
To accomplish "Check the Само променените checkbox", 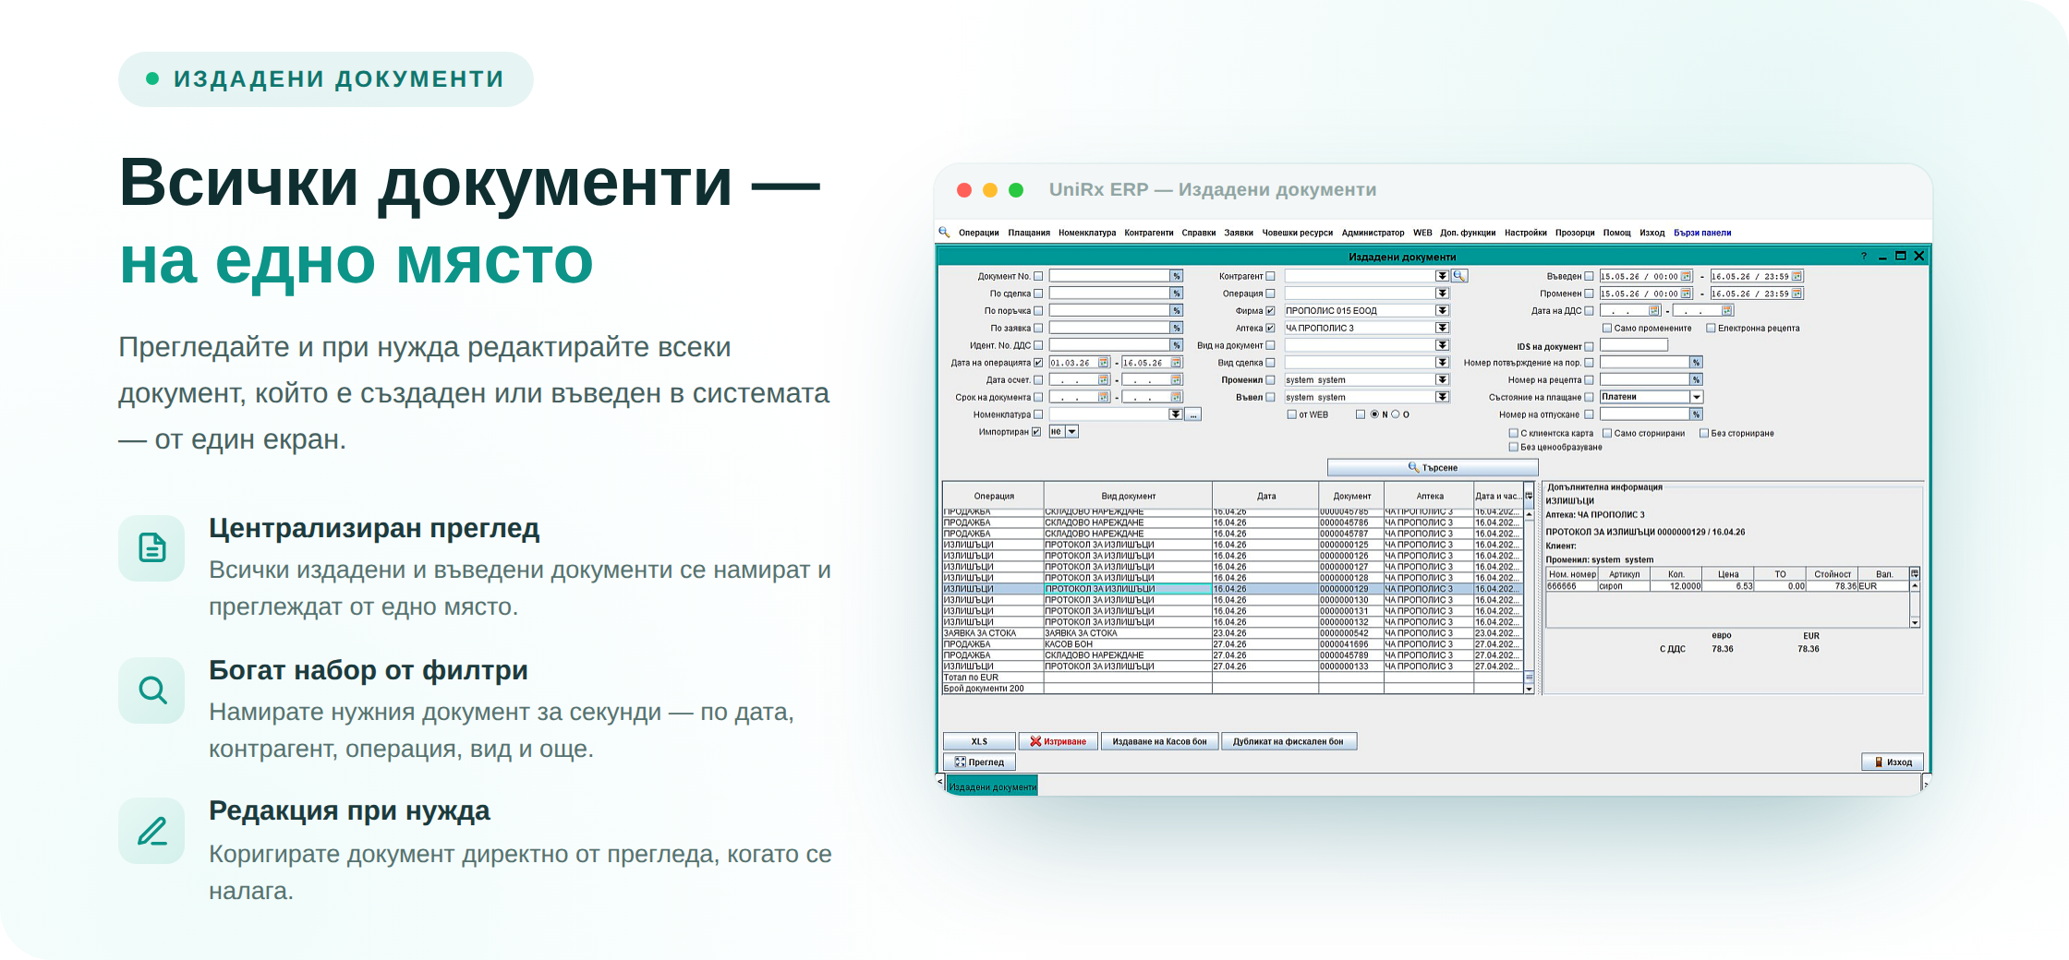I will 1607,328.
